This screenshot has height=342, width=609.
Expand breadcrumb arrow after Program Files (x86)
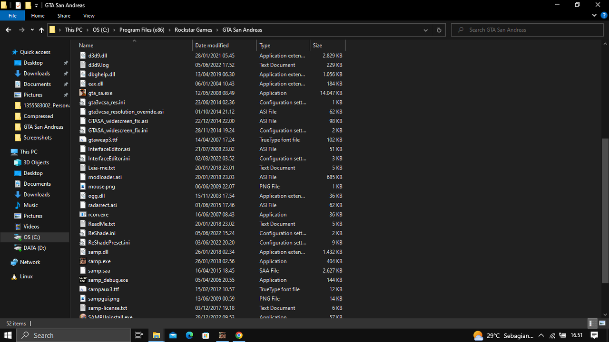point(169,30)
